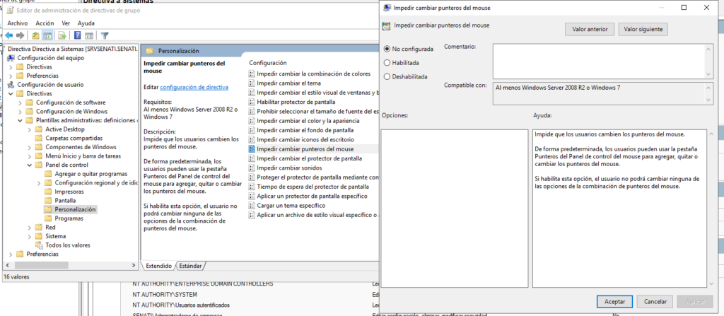Click policy icon beside Impedir cambiar sonidos
This screenshot has height=316, width=724.
coord(252,168)
